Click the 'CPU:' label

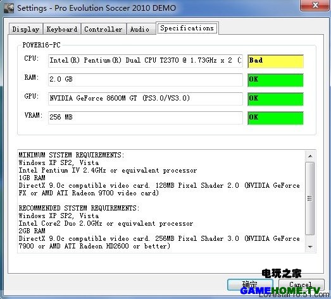pyautogui.click(x=32, y=58)
